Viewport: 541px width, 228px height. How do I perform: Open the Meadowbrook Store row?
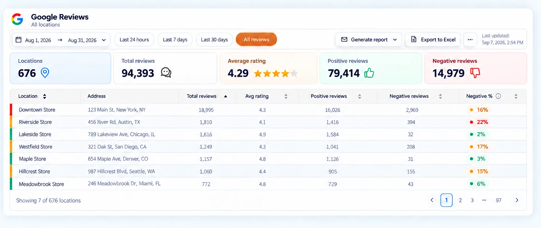tap(268, 184)
